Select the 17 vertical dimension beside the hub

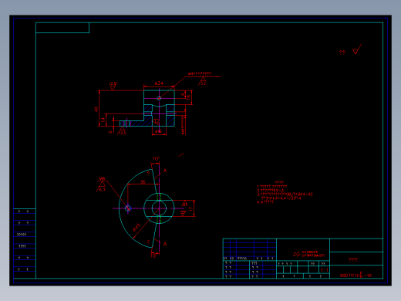pos(191,209)
